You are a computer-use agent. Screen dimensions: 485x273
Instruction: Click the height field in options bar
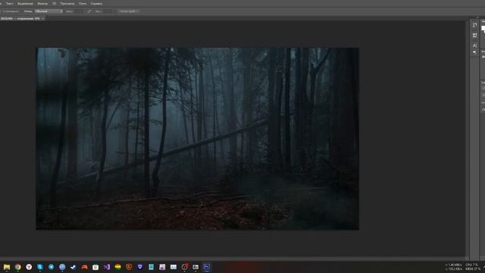pyautogui.click(x=107, y=11)
